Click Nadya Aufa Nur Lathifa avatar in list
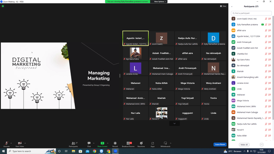The height and width of the screenshot is (154, 274). (233, 124)
